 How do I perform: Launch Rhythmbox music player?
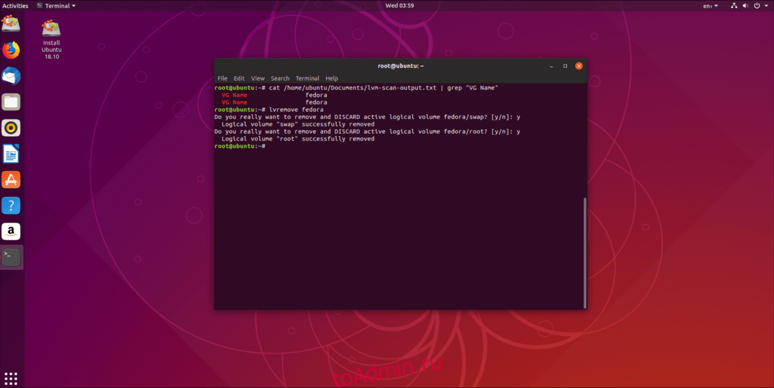tap(11, 128)
